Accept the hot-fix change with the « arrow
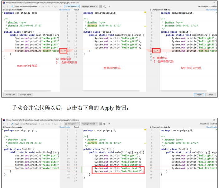 [155, 51]
